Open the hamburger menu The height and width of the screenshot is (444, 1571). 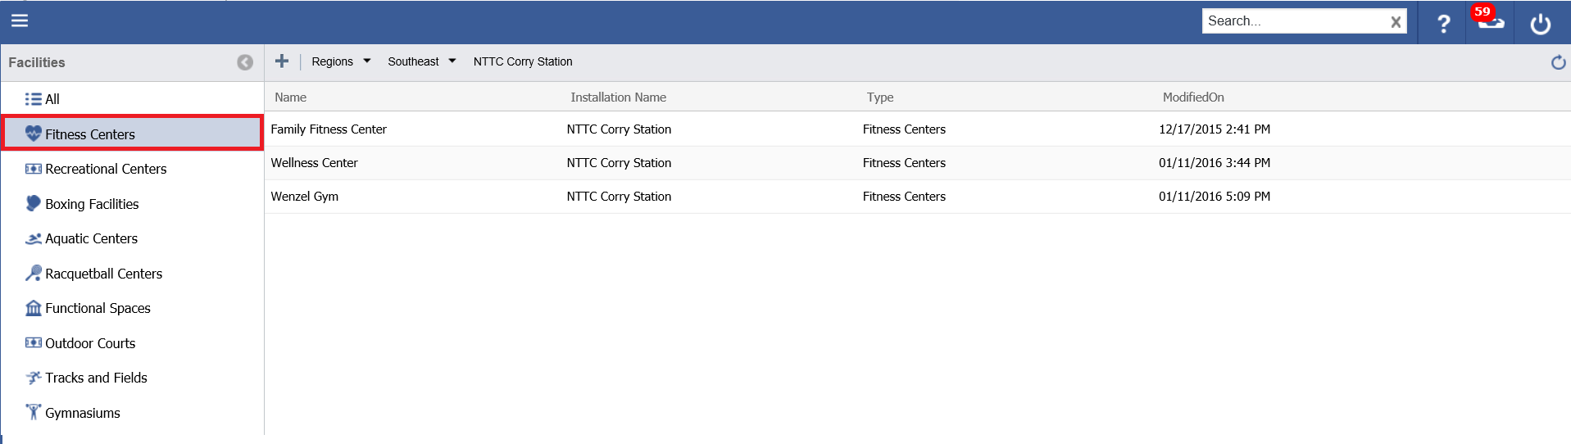20,21
